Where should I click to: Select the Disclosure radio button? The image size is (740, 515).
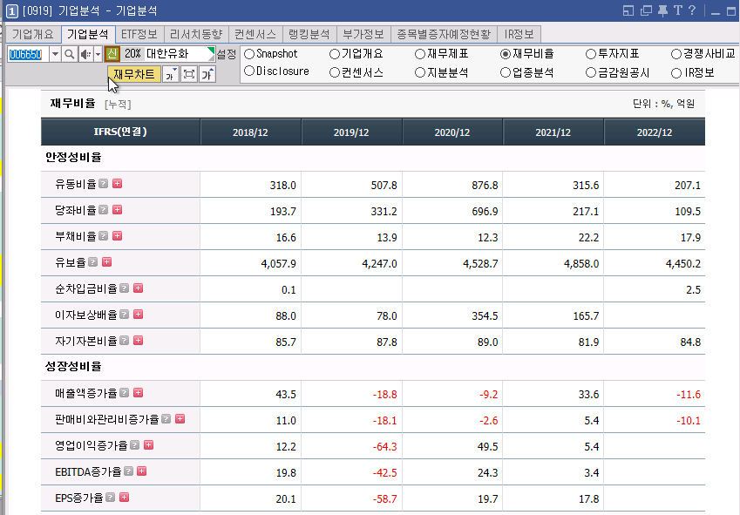click(x=249, y=71)
